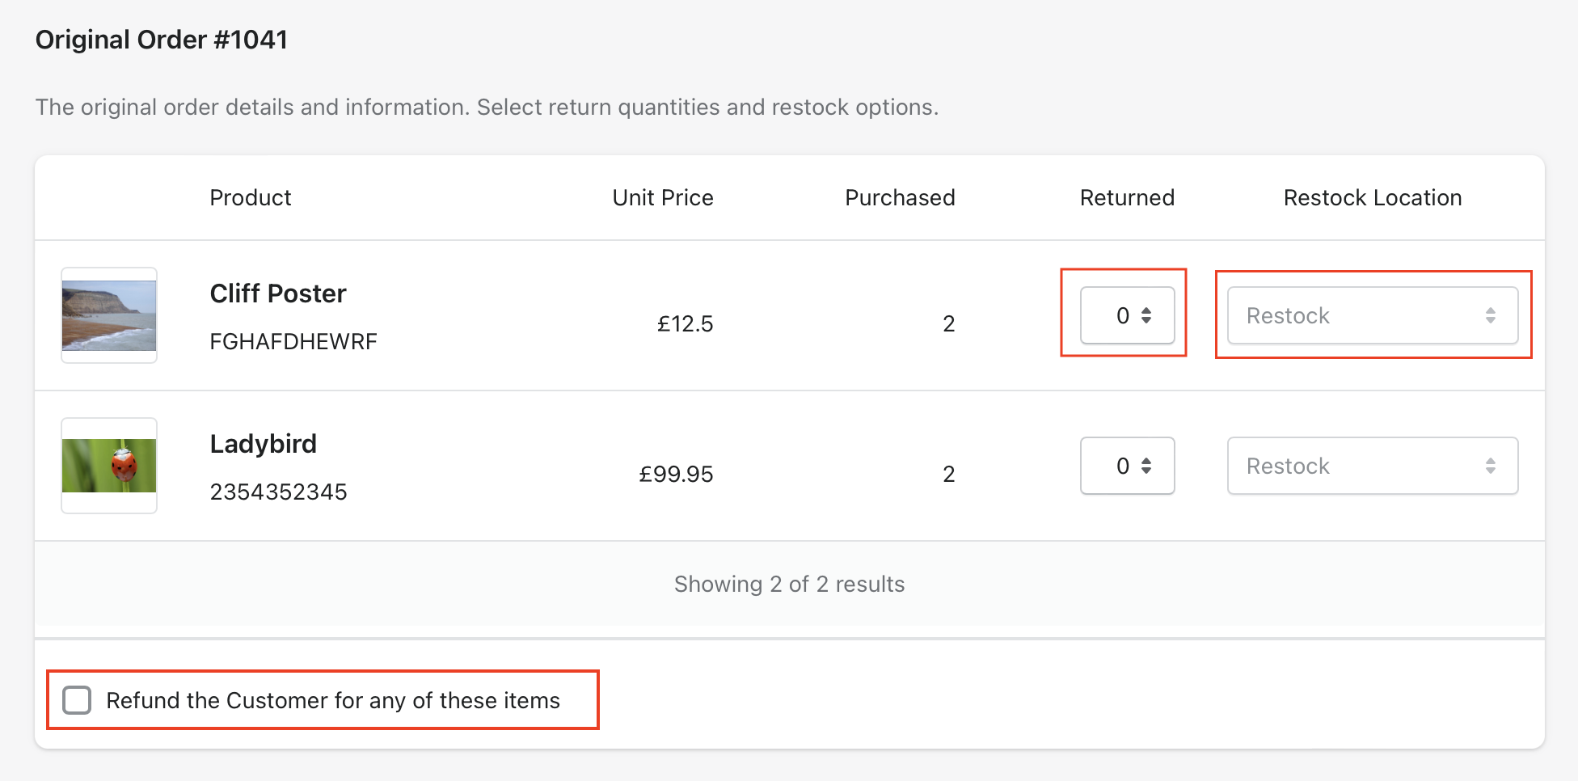Select the Ladybird product name
The height and width of the screenshot is (781, 1578).
coord(264,444)
